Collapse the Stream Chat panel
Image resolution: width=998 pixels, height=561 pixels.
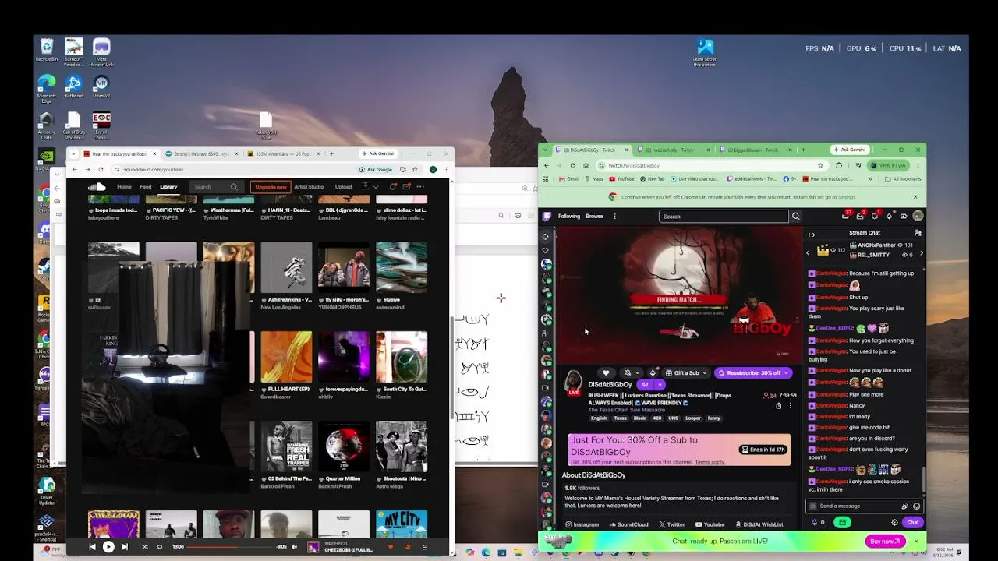tap(812, 234)
